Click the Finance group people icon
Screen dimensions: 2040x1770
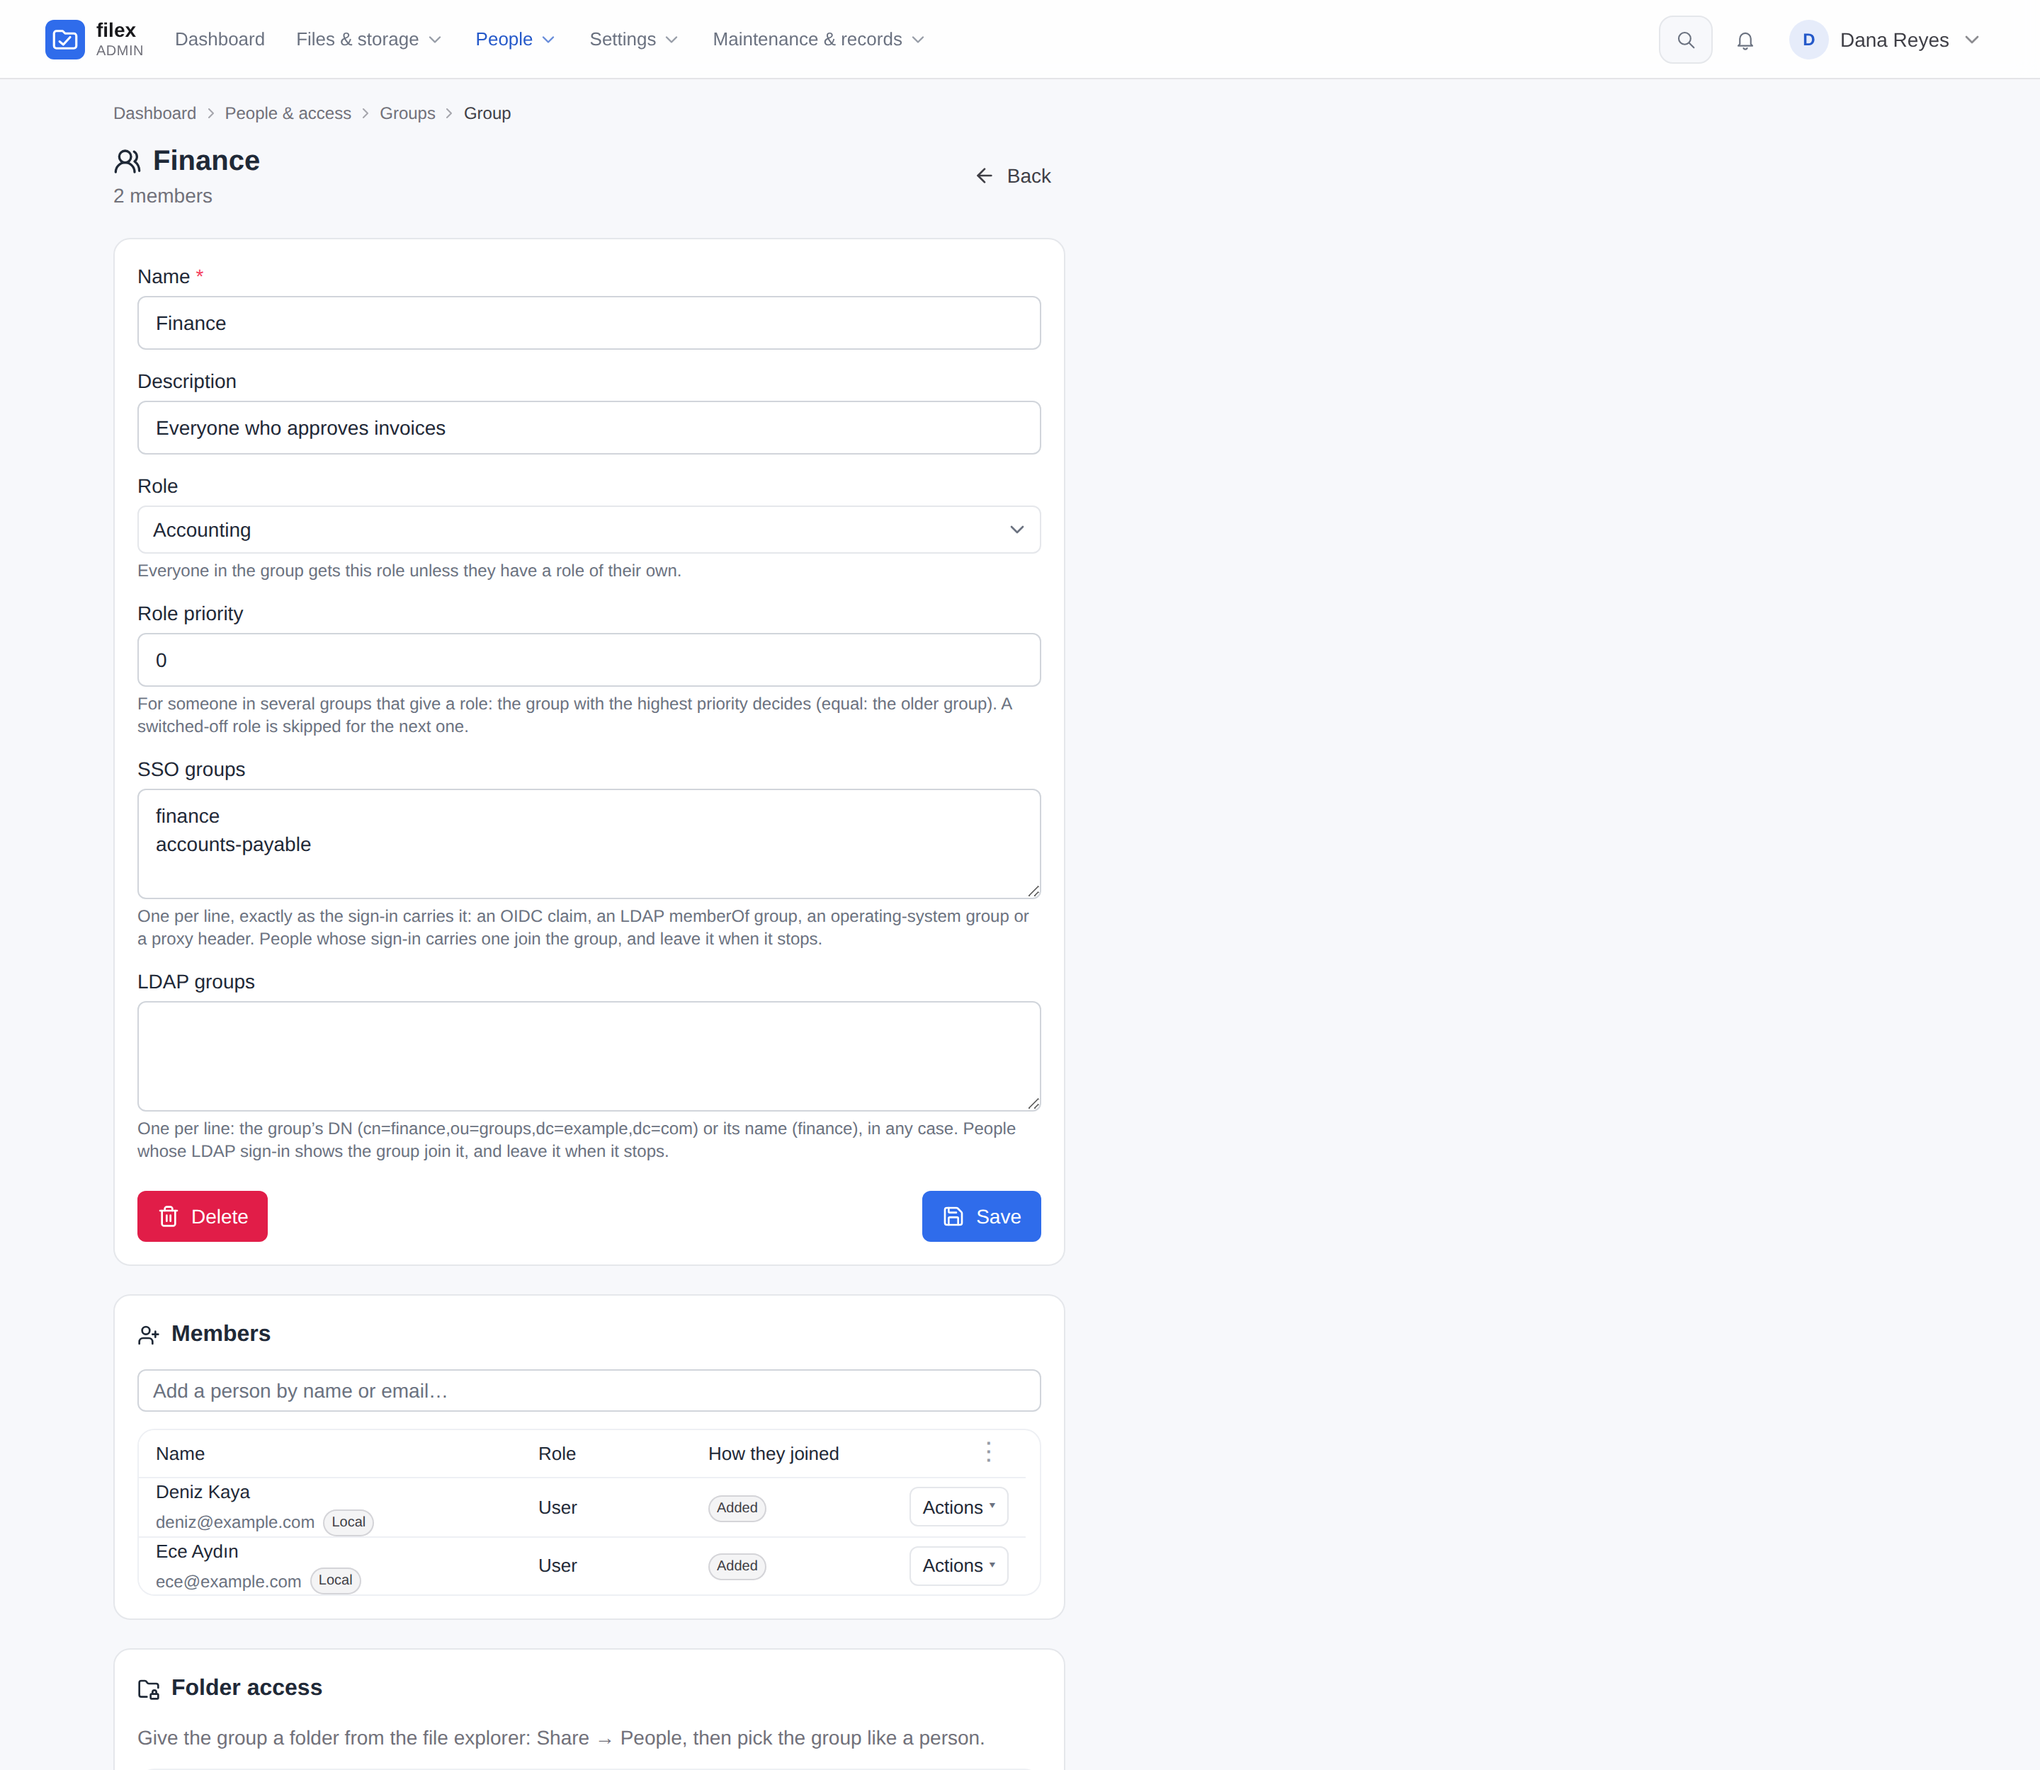tap(127, 161)
